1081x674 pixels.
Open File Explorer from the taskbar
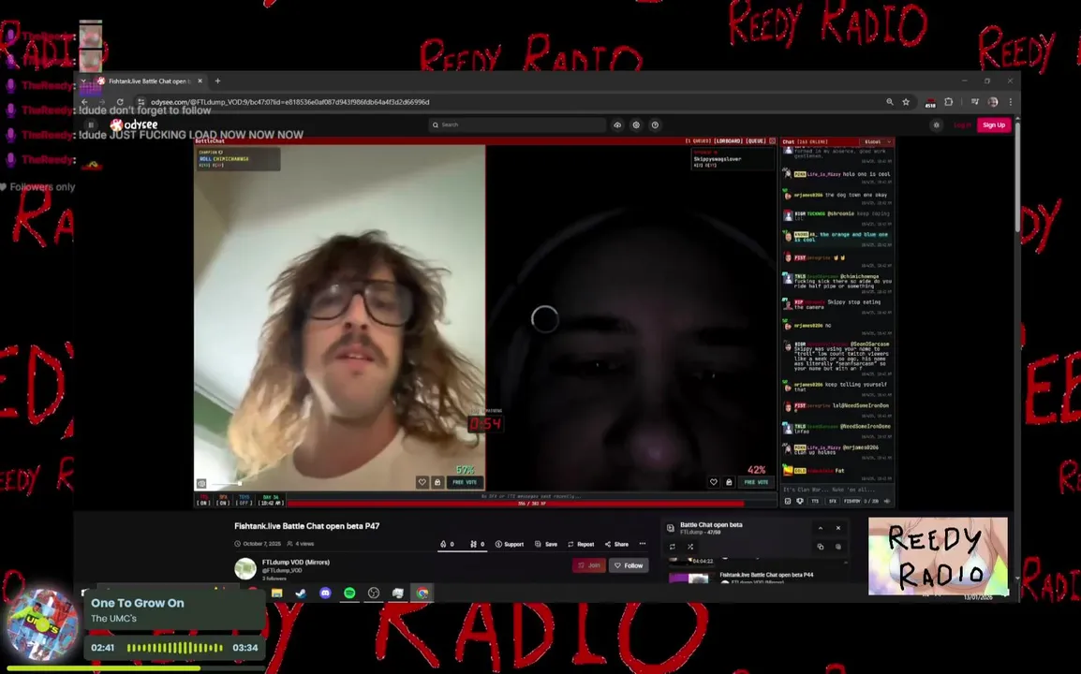click(x=277, y=593)
